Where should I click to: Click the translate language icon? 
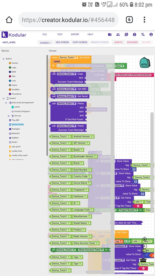click(143, 34)
